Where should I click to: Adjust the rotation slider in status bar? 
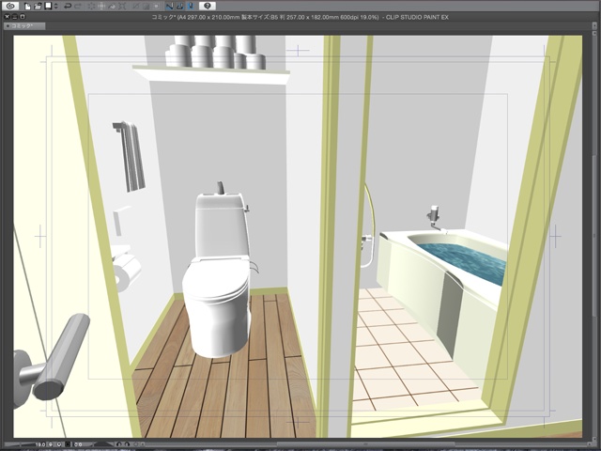tap(103, 444)
